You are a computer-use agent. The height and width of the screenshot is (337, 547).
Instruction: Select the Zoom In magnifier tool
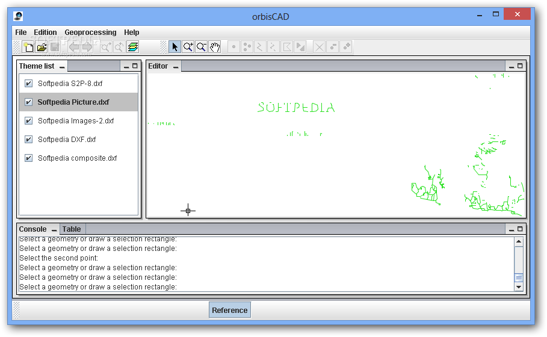pos(188,47)
